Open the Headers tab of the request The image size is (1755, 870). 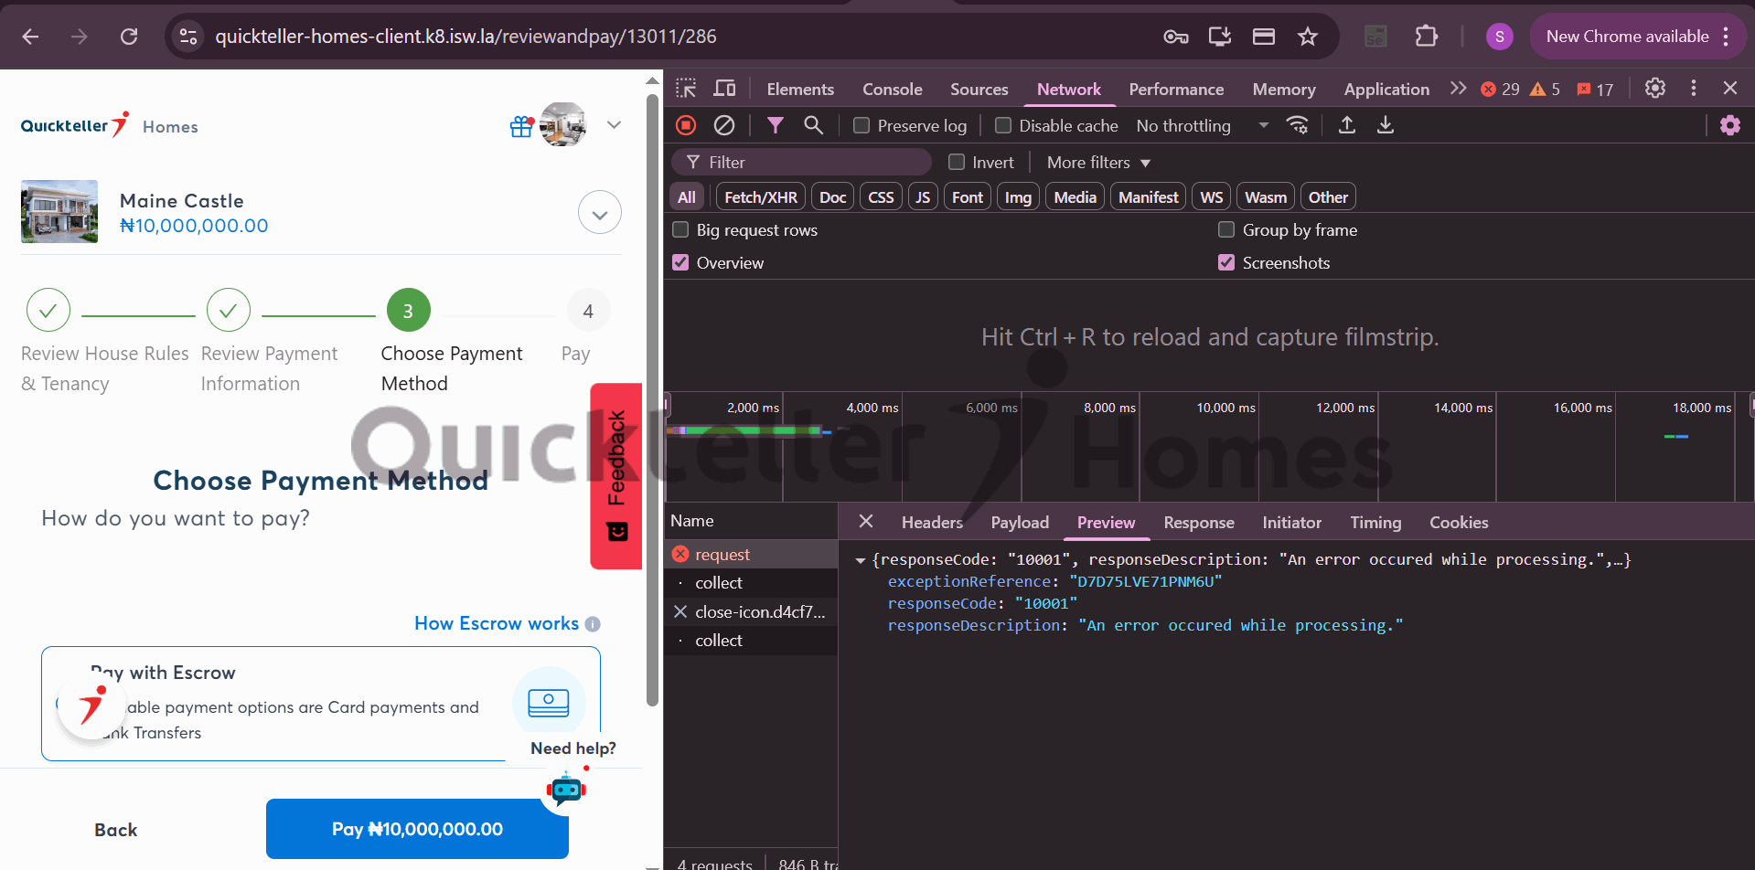click(932, 523)
